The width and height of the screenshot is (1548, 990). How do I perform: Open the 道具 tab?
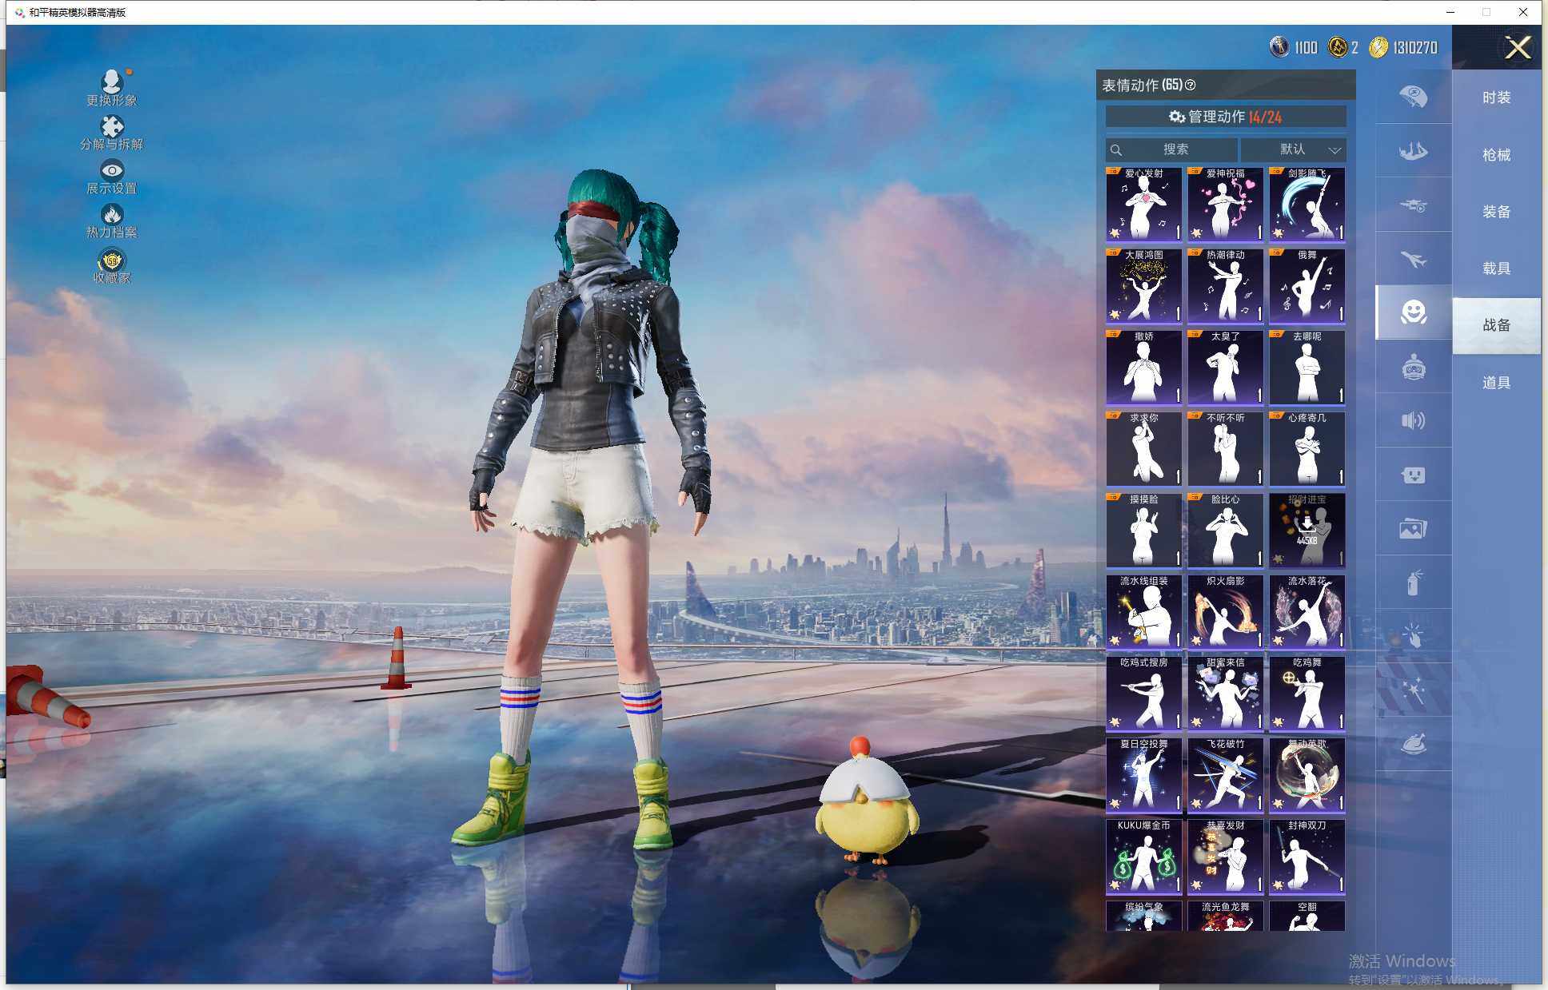[1495, 383]
